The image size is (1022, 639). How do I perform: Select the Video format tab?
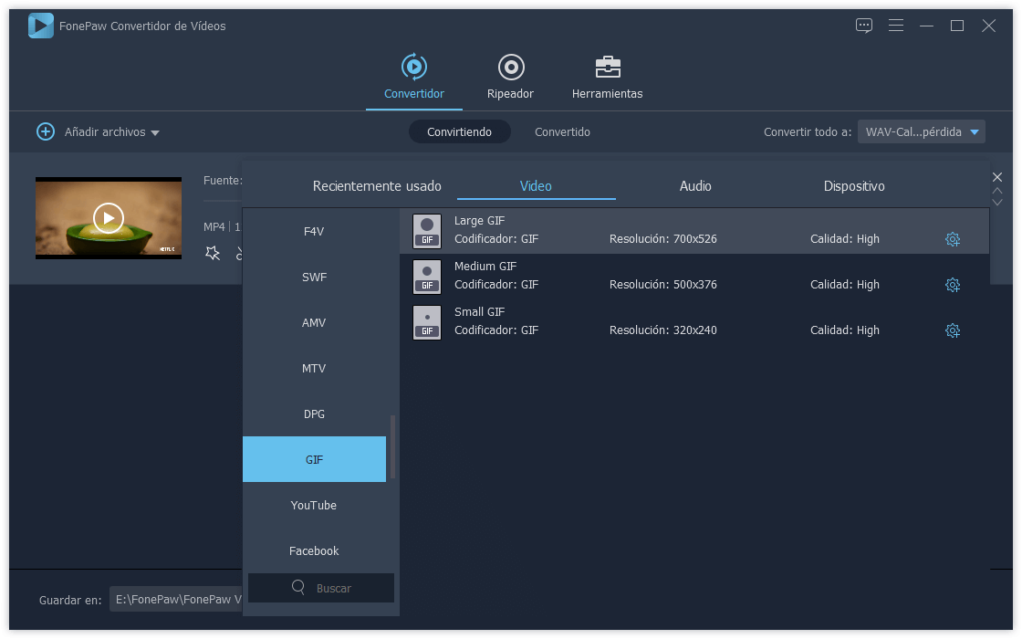click(536, 186)
